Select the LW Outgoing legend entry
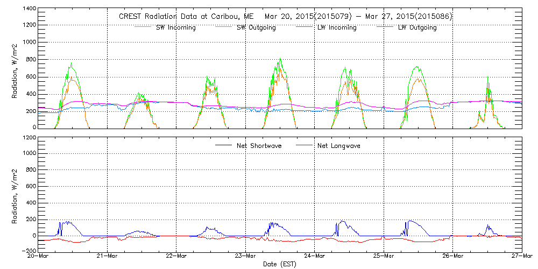 coord(417,28)
